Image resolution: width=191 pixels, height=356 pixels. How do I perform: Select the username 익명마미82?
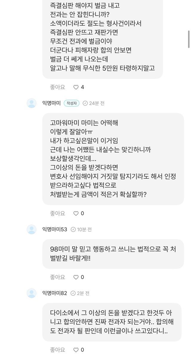(x=55, y=293)
